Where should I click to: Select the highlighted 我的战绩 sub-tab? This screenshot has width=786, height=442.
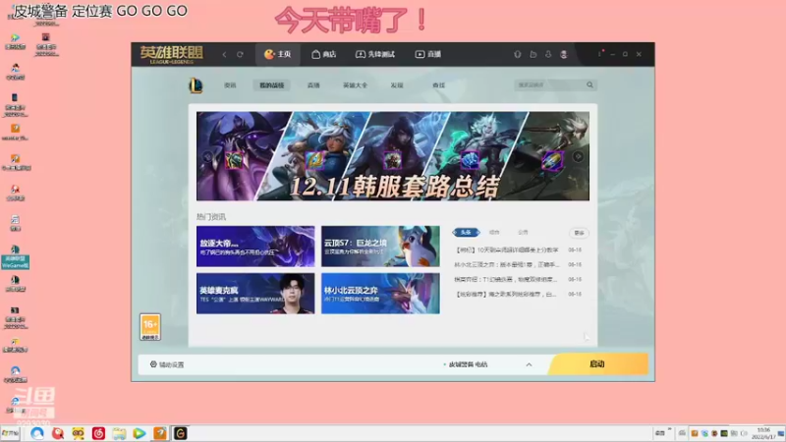(x=272, y=85)
